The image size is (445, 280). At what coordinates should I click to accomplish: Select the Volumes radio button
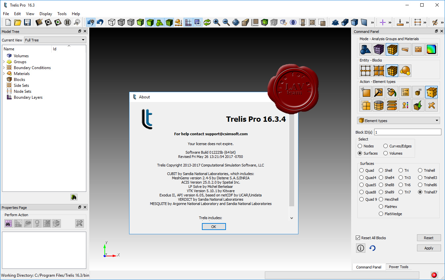pyautogui.click(x=386, y=153)
